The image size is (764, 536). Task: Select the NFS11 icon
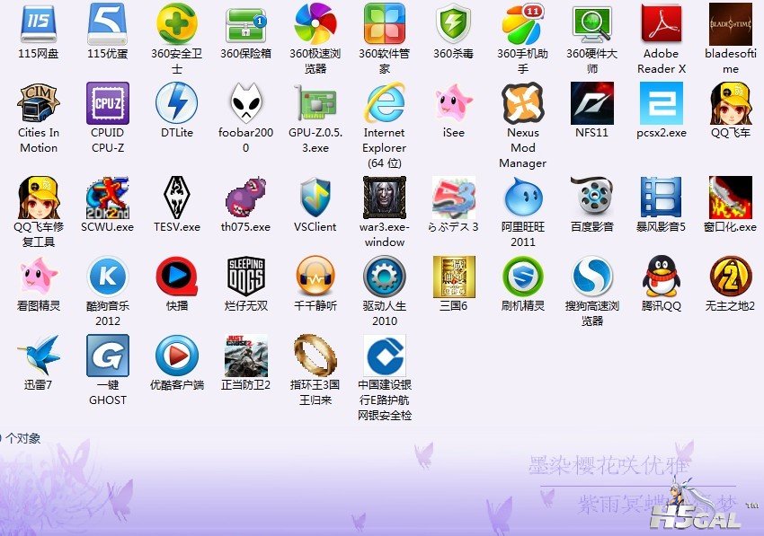click(592, 102)
